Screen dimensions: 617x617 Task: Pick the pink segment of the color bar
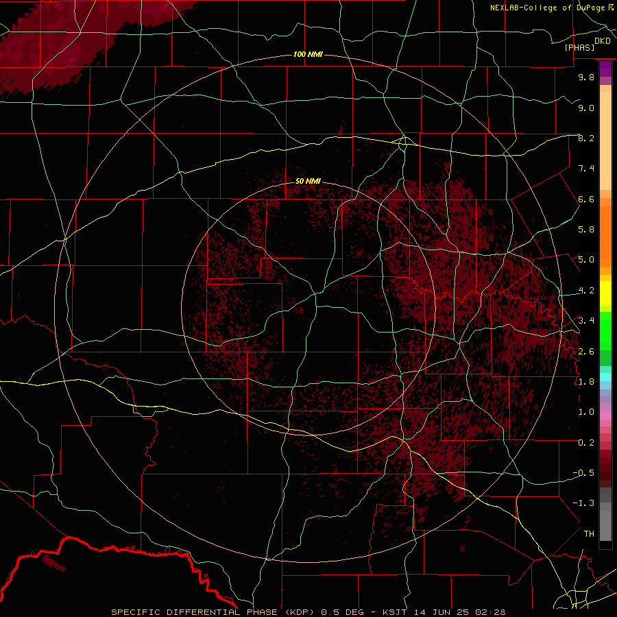pyautogui.click(x=605, y=415)
